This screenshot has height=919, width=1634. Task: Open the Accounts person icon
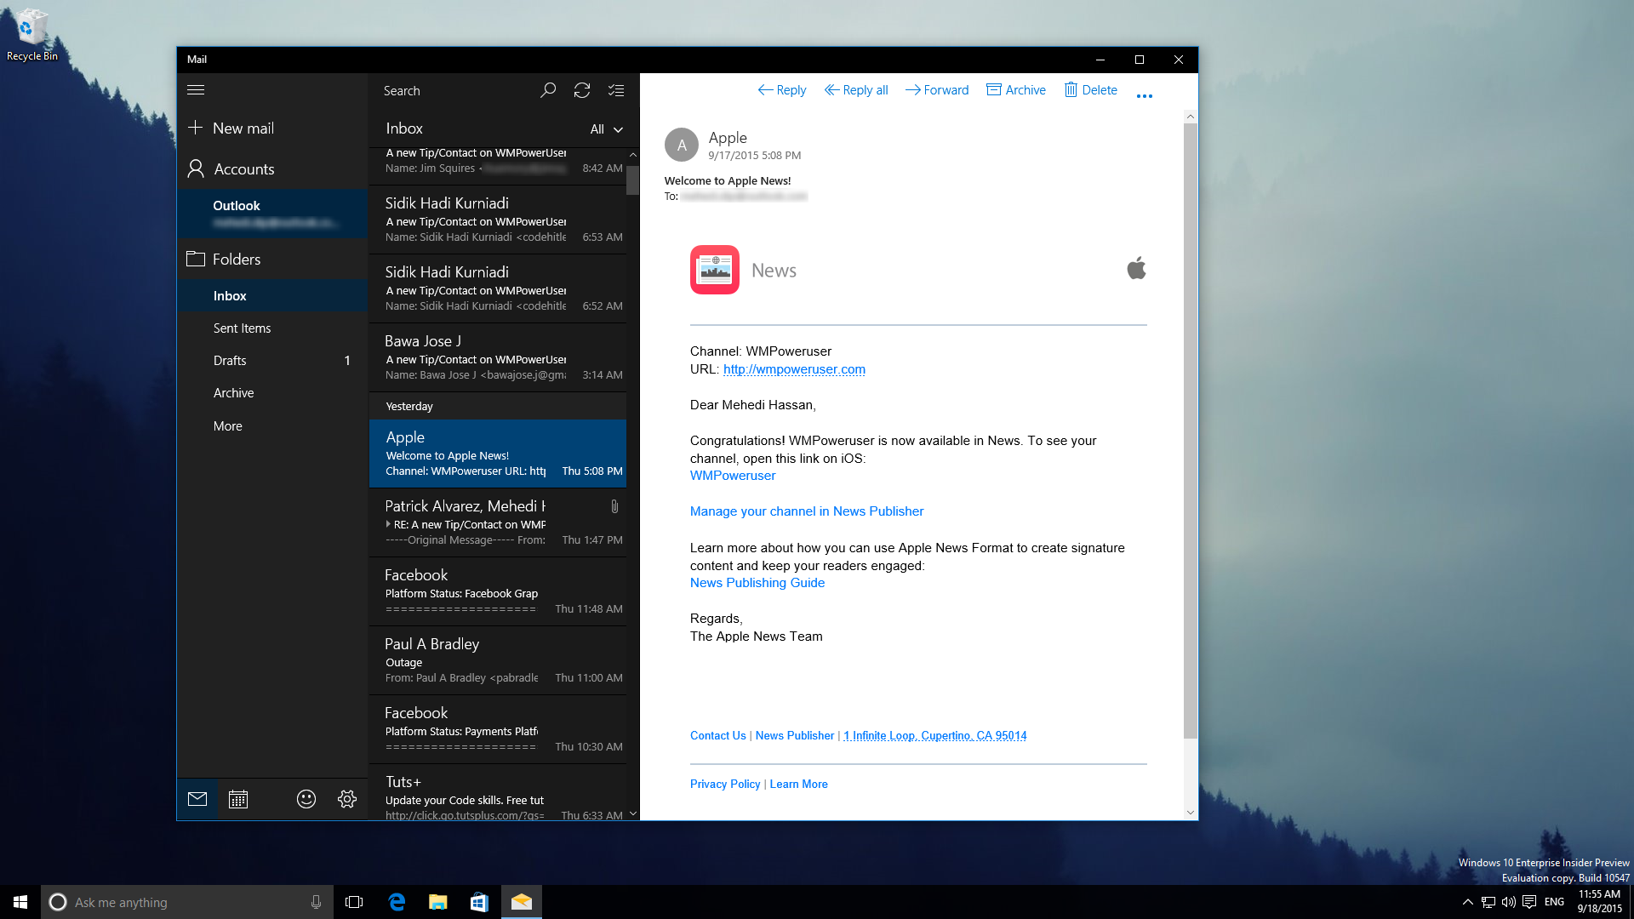tap(196, 168)
